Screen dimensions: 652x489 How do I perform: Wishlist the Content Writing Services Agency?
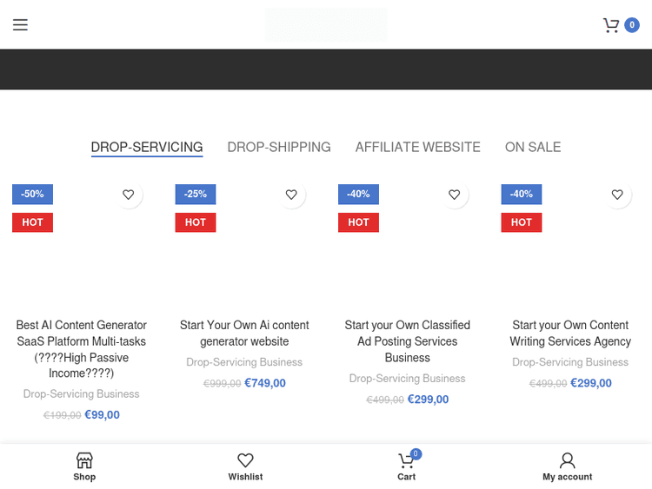point(617,195)
